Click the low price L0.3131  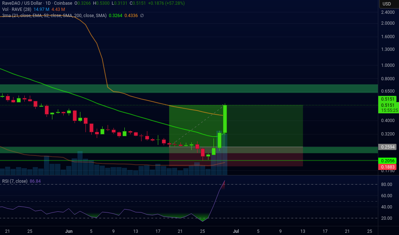119,3
